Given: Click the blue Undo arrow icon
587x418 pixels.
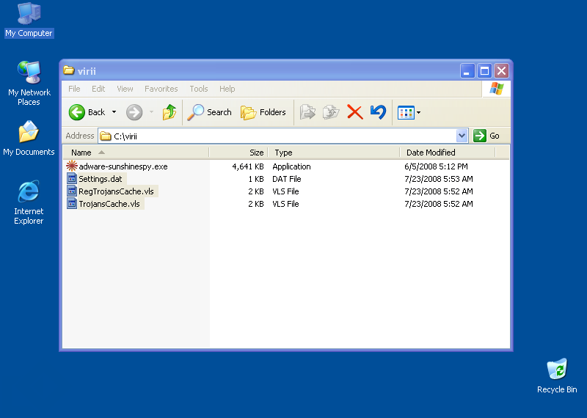Looking at the screenshot, I should (x=378, y=112).
